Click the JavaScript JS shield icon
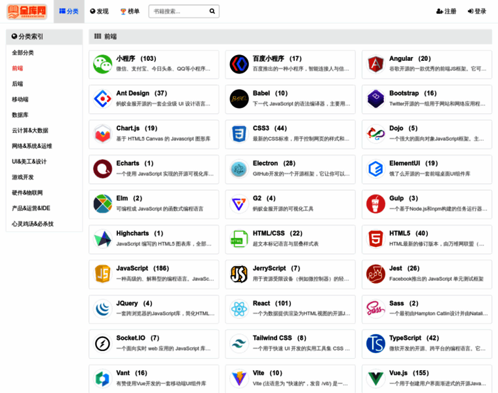The width and height of the screenshot is (498, 393). pos(103,274)
